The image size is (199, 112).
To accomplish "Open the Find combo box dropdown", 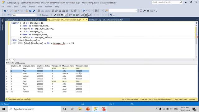I will click(136, 11).
